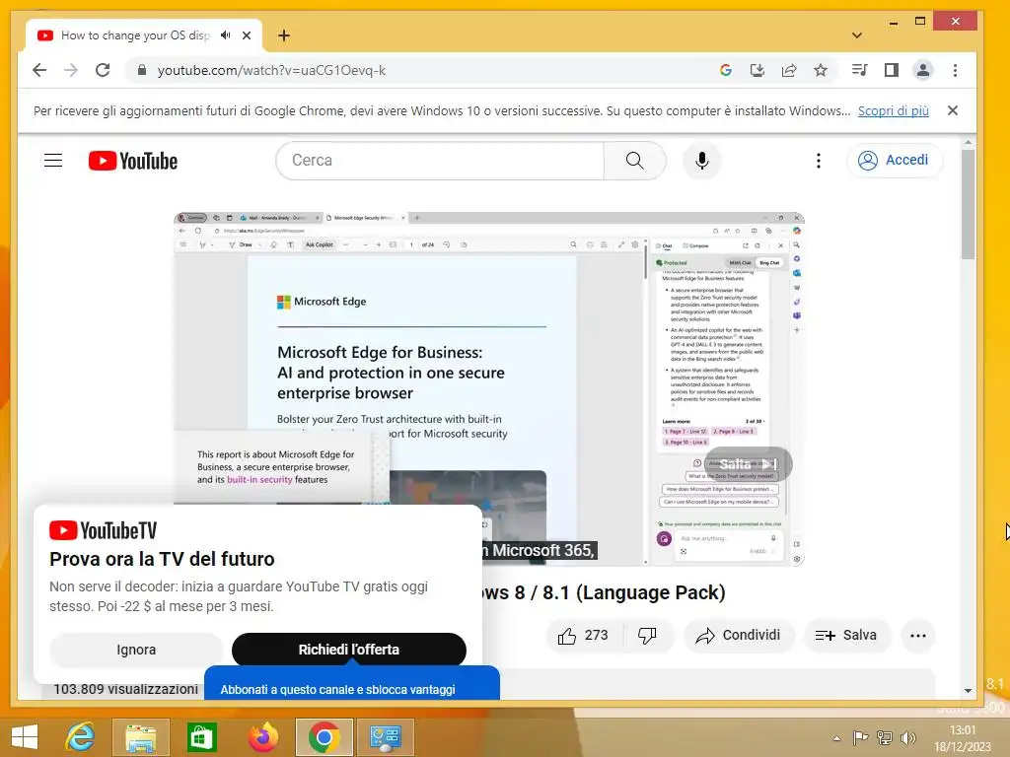Screen dimensions: 1010x757
Task: Click the page vertical scrollbar thumb
Action: (968, 203)
